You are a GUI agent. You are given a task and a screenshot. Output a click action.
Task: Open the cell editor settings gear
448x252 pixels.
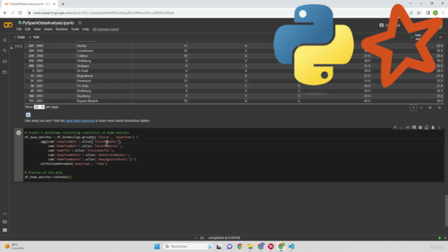coord(420,127)
